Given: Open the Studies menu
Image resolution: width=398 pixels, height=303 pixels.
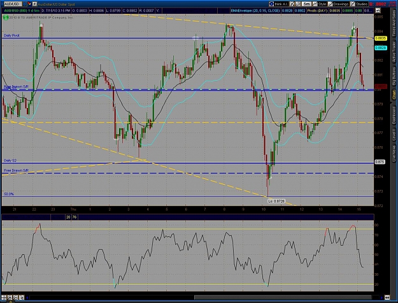Looking at the screenshot, I should point(359,4).
